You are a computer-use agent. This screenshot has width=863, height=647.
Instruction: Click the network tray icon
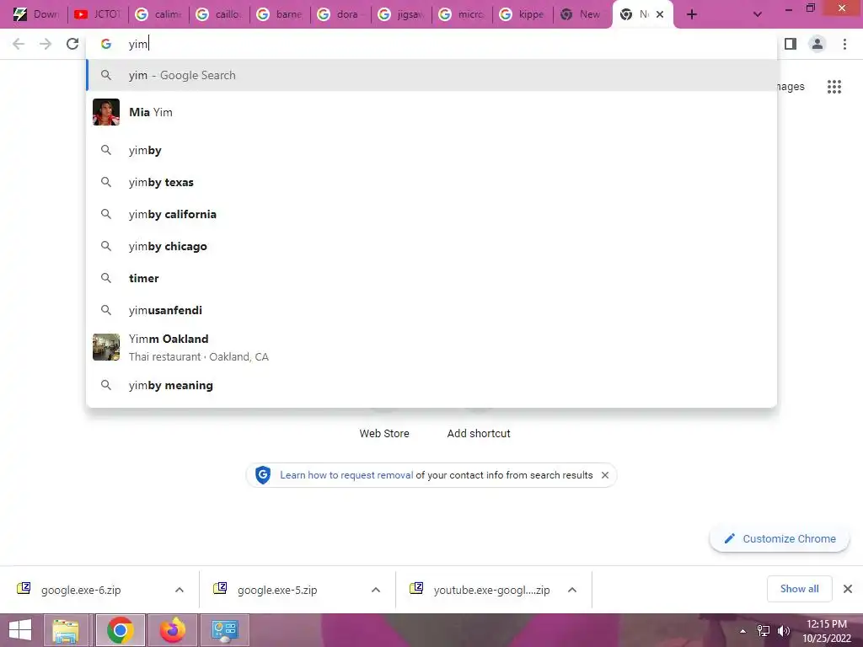764,631
